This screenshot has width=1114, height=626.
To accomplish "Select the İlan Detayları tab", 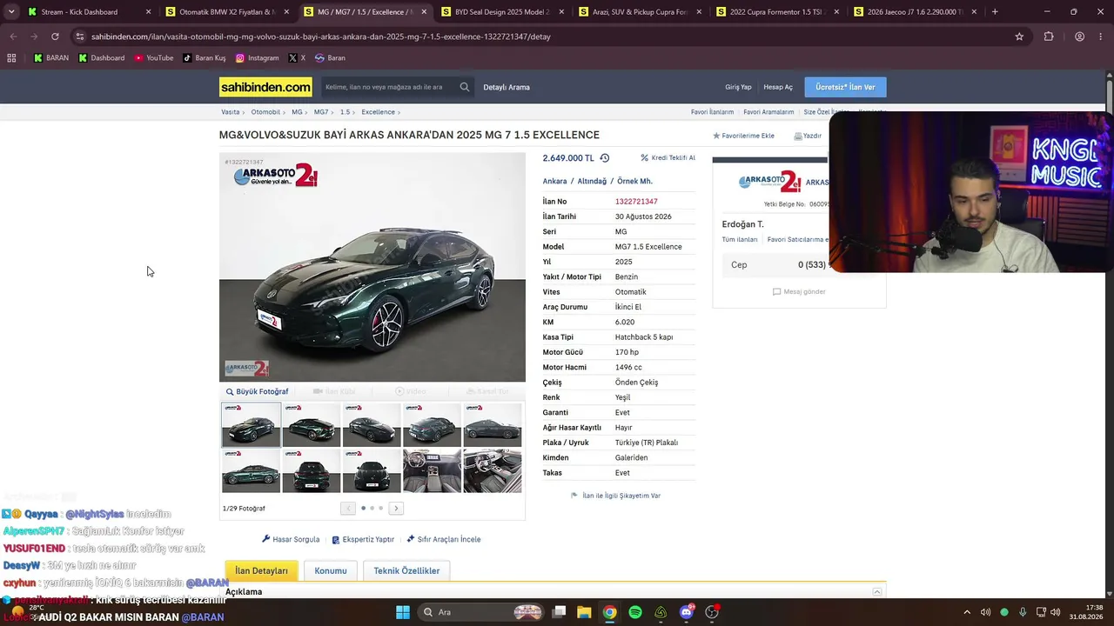I will click(x=261, y=571).
